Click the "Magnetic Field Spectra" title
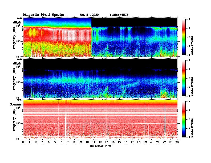 click(44, 15)
